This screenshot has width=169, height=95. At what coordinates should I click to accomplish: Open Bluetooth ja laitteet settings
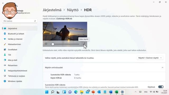click(20, 34)
